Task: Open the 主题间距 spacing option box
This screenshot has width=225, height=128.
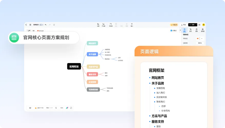Action: click(200, 43)
